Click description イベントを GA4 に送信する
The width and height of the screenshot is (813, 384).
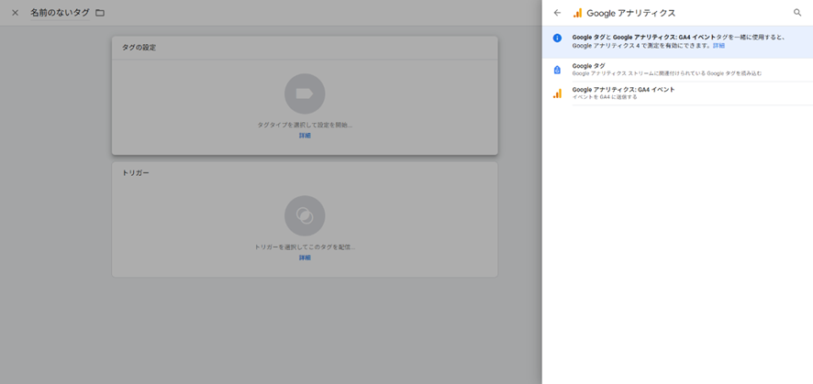click(x=605, y=97)
